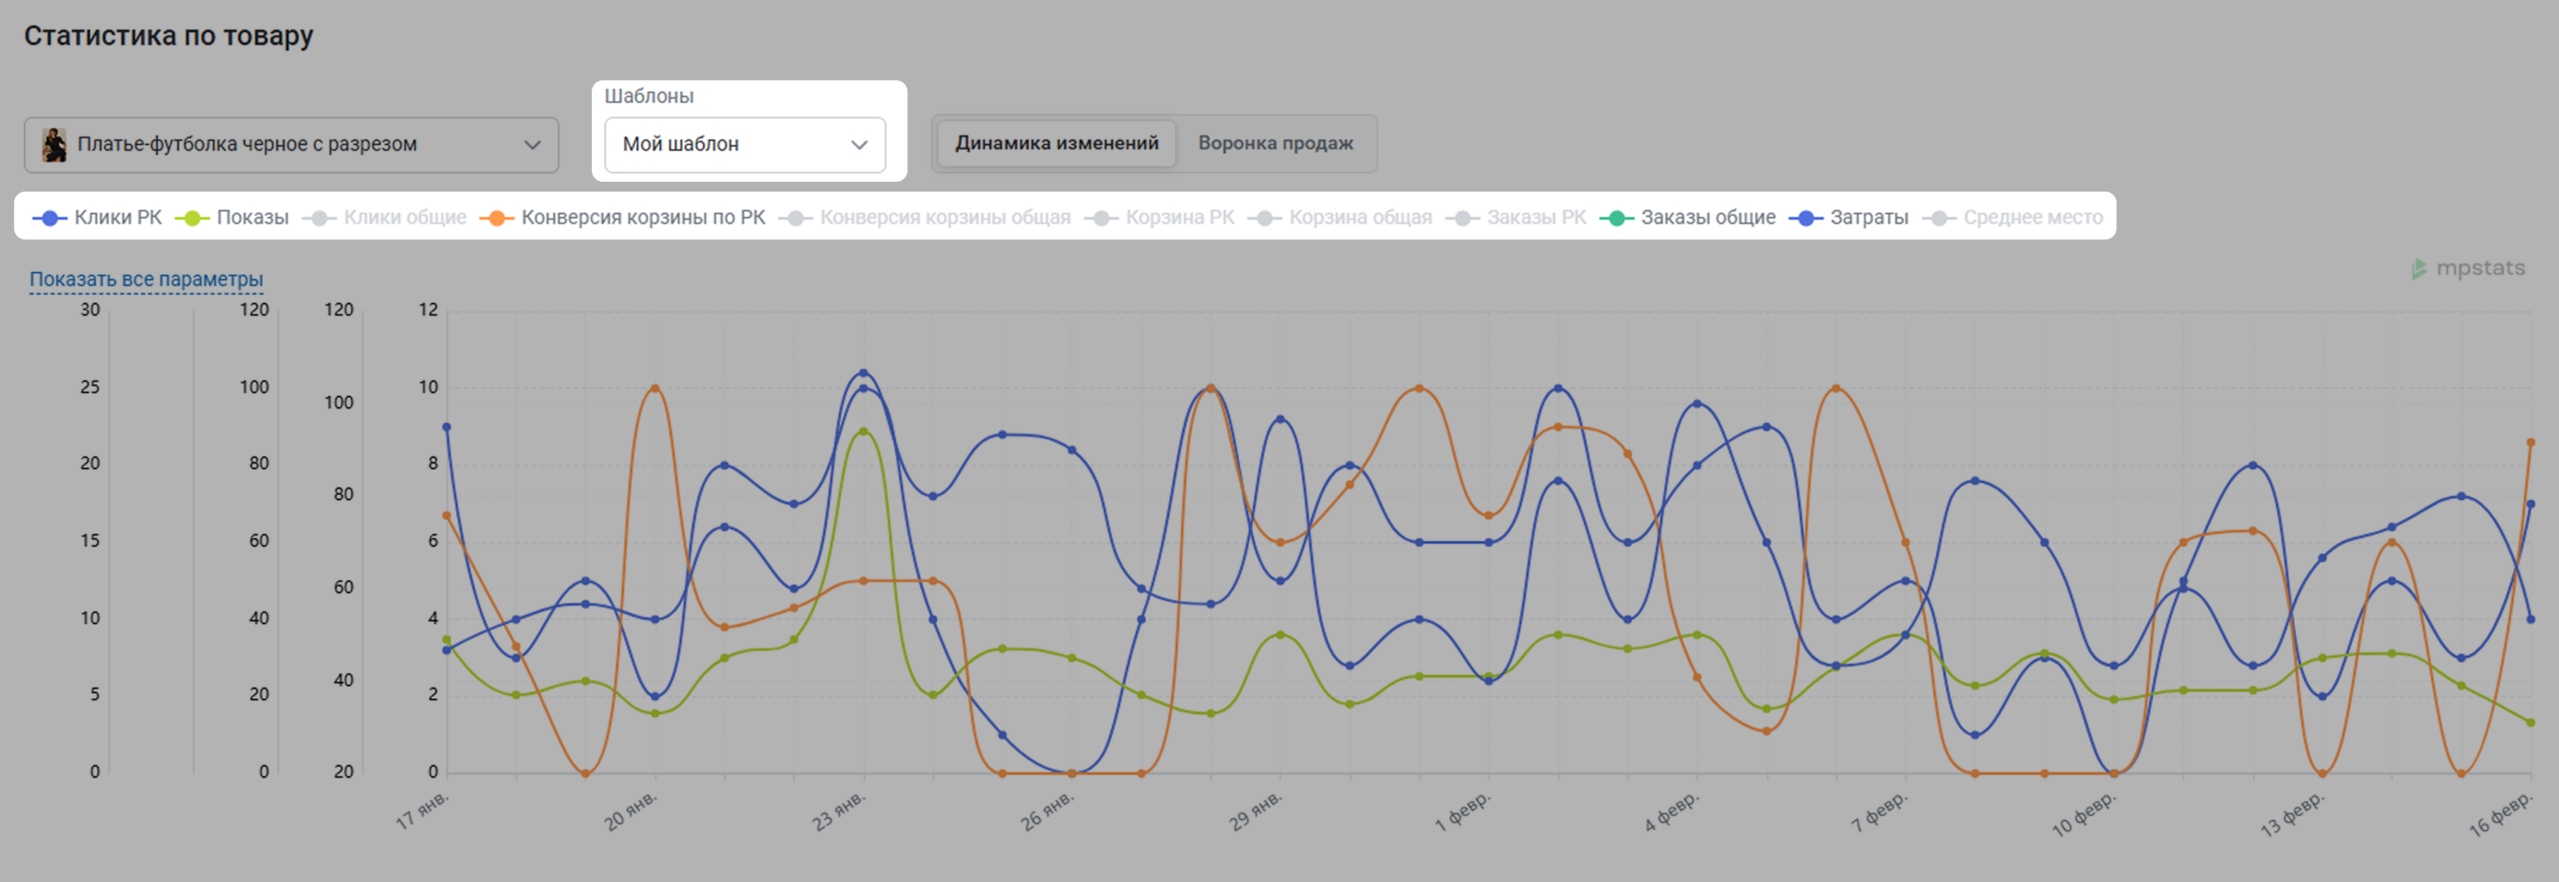
Task: Click the mpstats logo watermark
Action: (x=2467, y=268)
